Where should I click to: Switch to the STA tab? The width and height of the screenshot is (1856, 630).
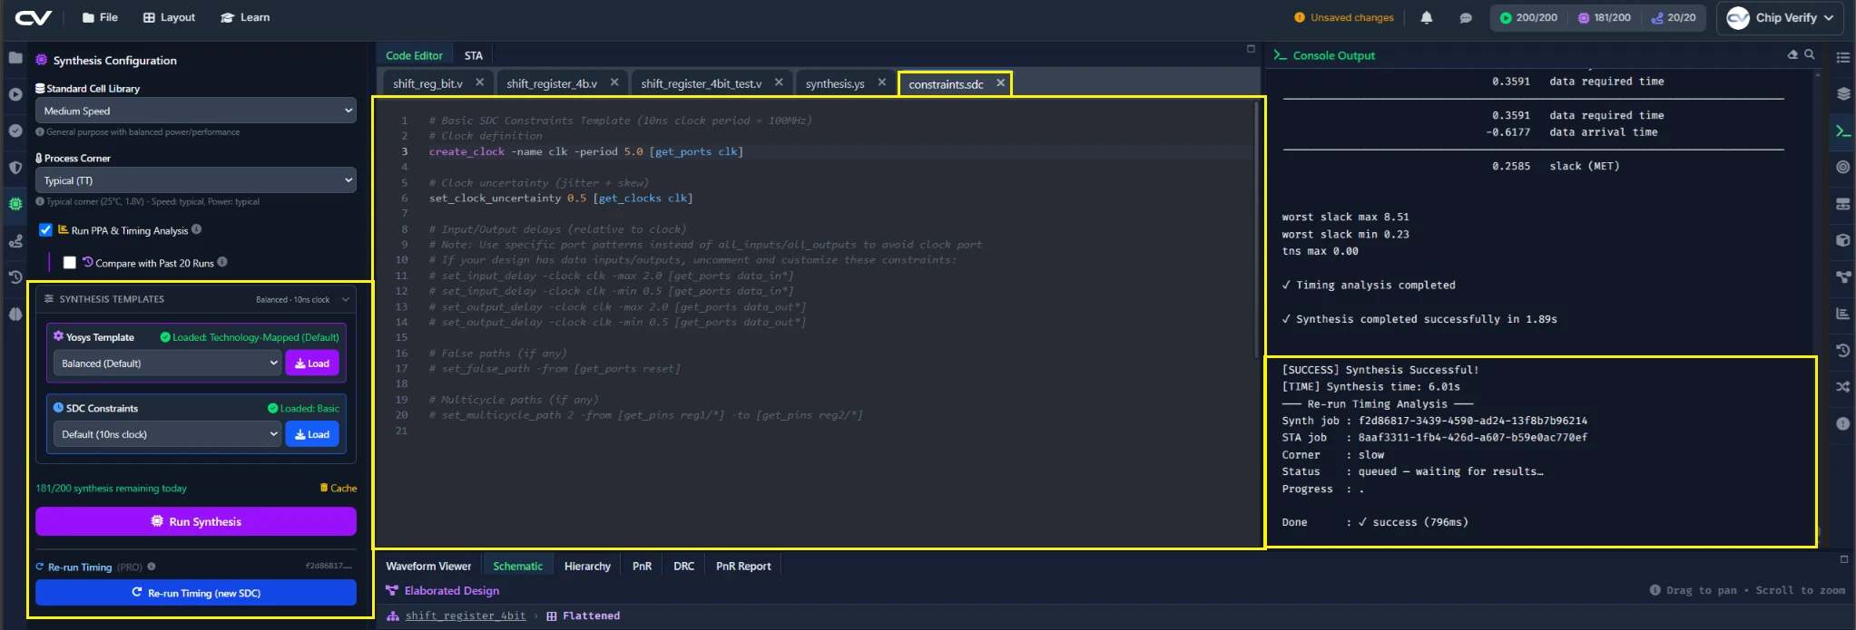click(x=474, y=55)
